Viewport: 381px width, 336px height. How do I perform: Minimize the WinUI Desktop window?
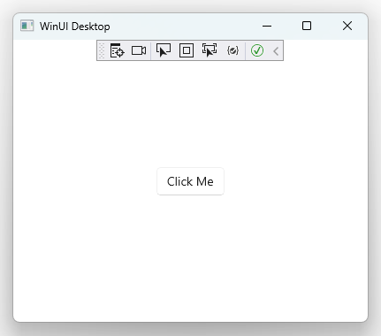click(267, 26)
